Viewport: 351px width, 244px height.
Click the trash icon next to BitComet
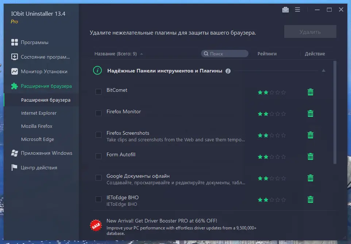pyautogui.click(x=310, y=92)
